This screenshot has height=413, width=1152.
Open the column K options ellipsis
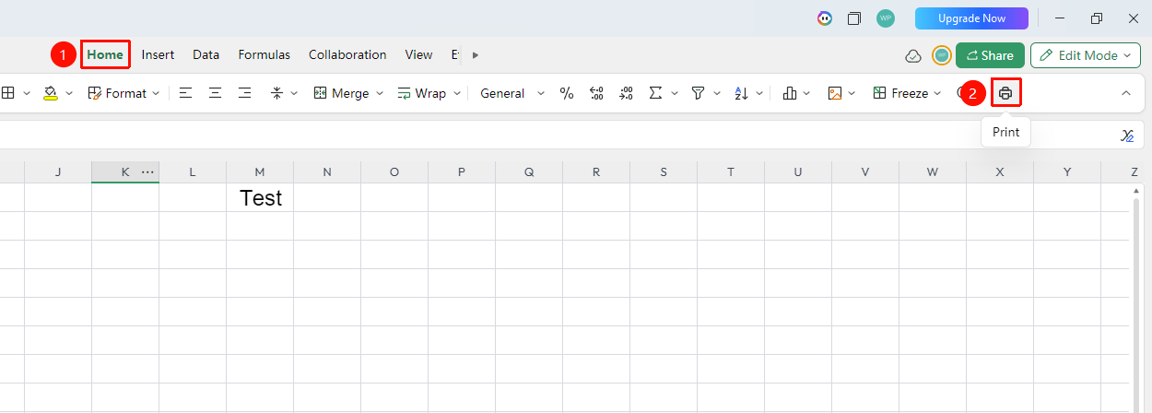click(147, 171)
